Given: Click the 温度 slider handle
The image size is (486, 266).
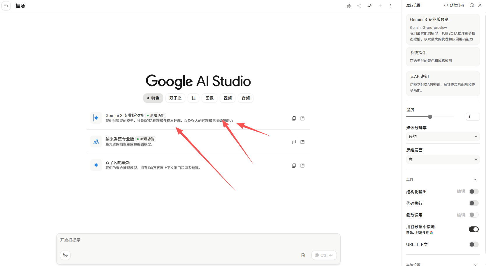Looking at the screenshot, I should (x=430, y=117).
